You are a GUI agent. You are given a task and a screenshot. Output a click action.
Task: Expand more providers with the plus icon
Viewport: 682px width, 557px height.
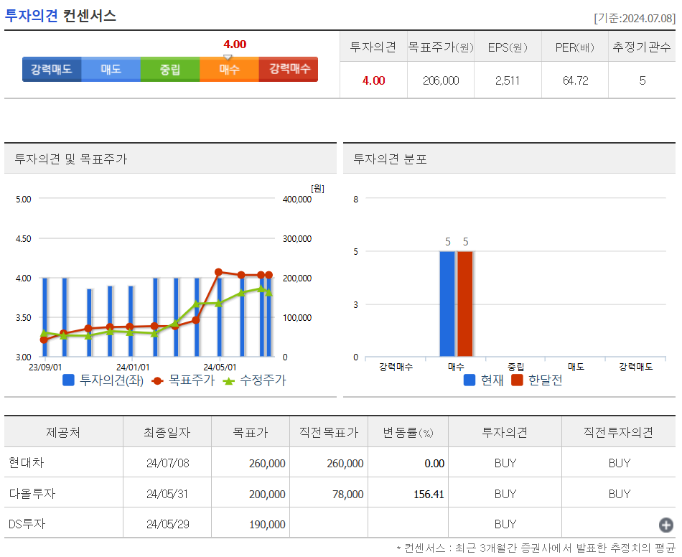[665, 525]
